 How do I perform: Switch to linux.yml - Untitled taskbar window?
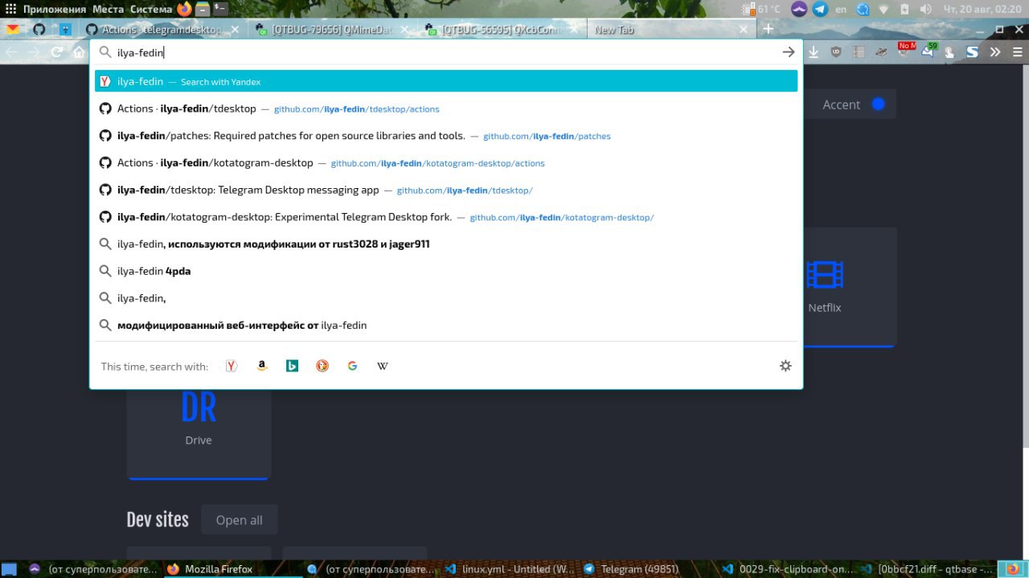coord(510,569)
